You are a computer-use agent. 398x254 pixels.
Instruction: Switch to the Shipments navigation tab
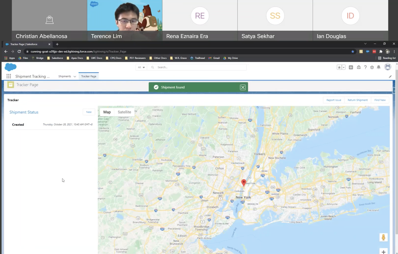[x=65, y=76]
